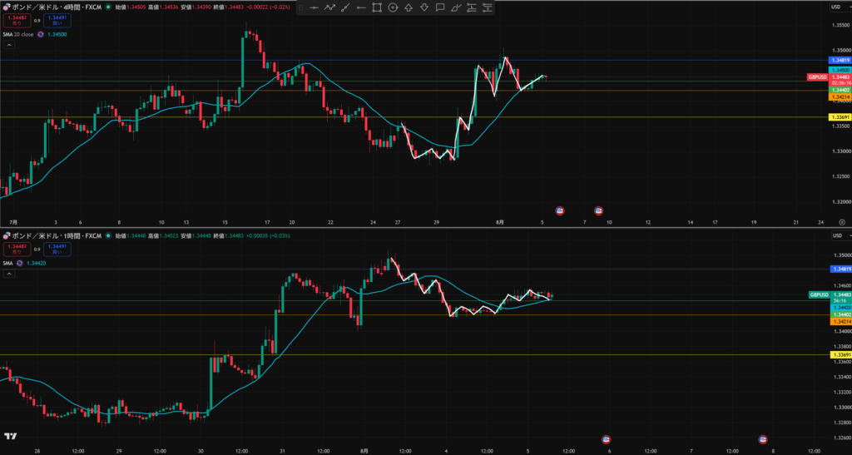The width and height of the screenshot is (852, 455).
Task: Select the horizontal ray tool
Action: 361,7
